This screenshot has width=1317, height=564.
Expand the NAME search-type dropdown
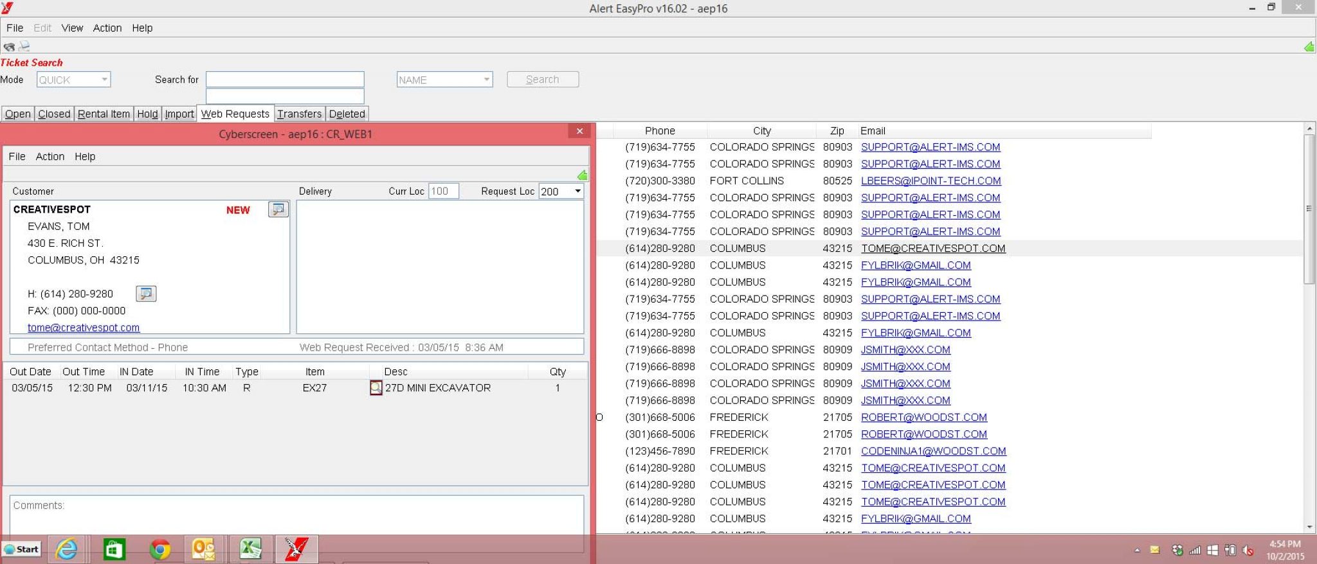(x=486, y=80)
